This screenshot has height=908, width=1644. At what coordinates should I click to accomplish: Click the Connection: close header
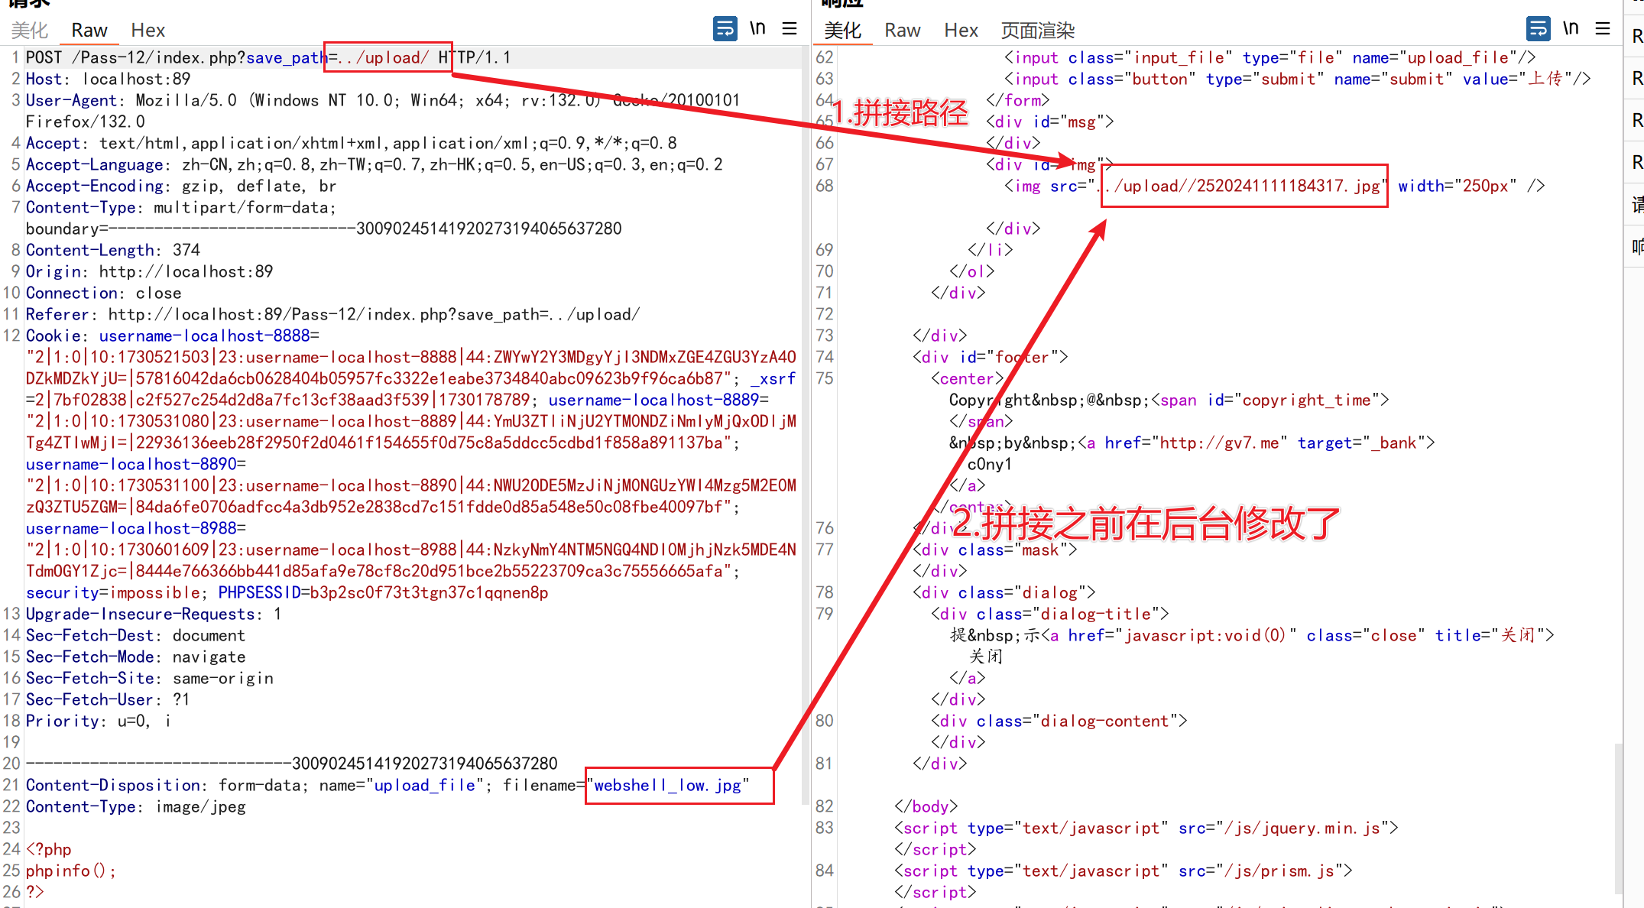coord(104,293)
